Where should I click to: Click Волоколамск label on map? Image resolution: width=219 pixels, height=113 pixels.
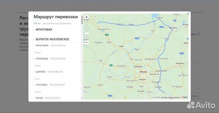122,65
